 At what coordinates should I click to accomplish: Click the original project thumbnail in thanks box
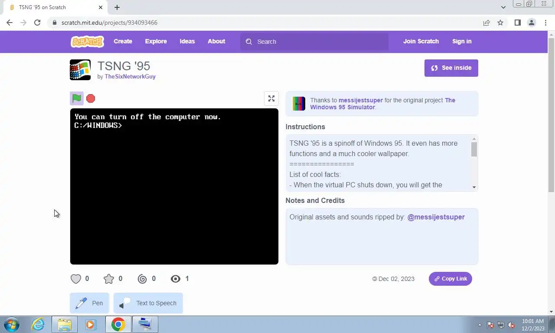(299, 104)
